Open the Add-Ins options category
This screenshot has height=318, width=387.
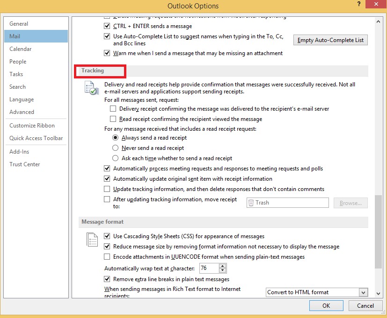tap(36, 152)
